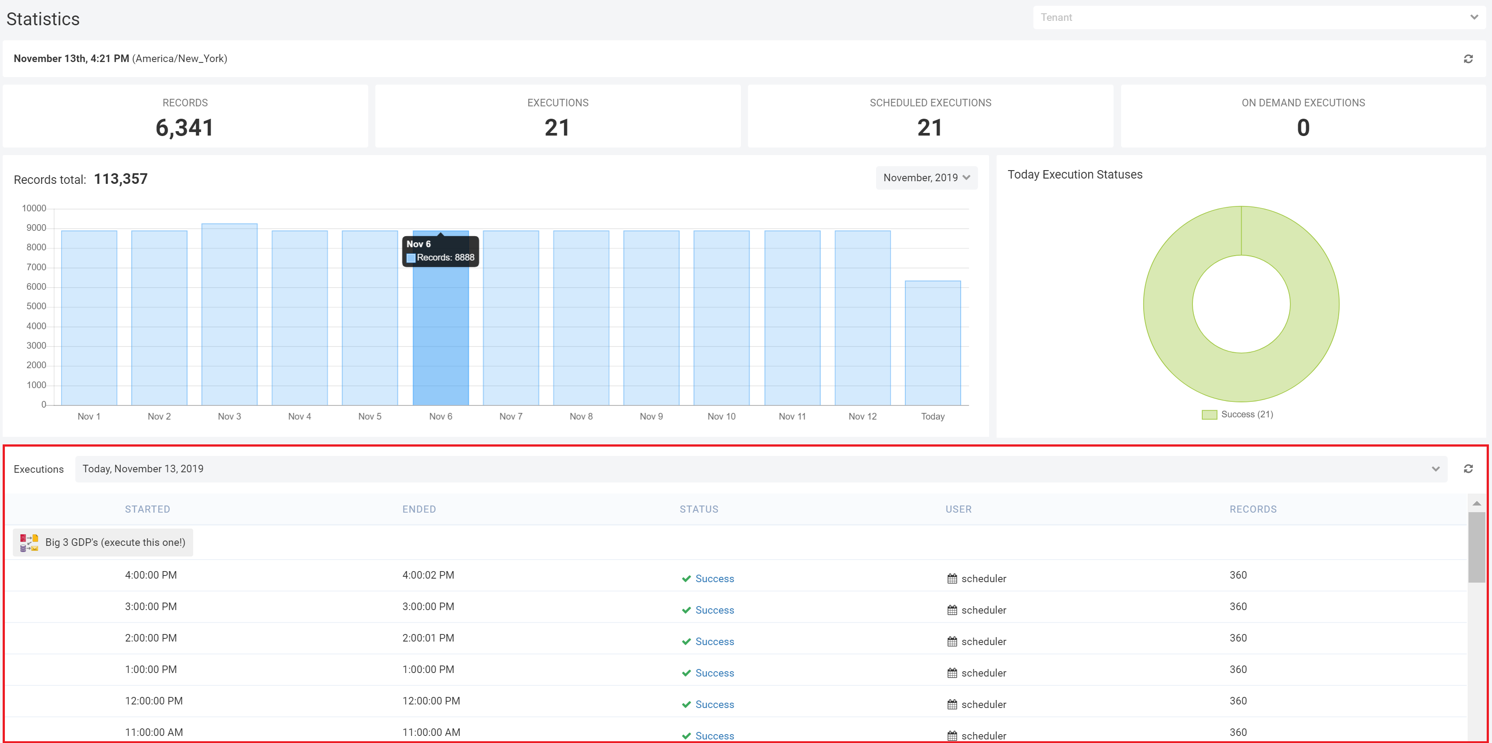
Task: Refresh the Executions list
Action: click(x=1468, y=468)
